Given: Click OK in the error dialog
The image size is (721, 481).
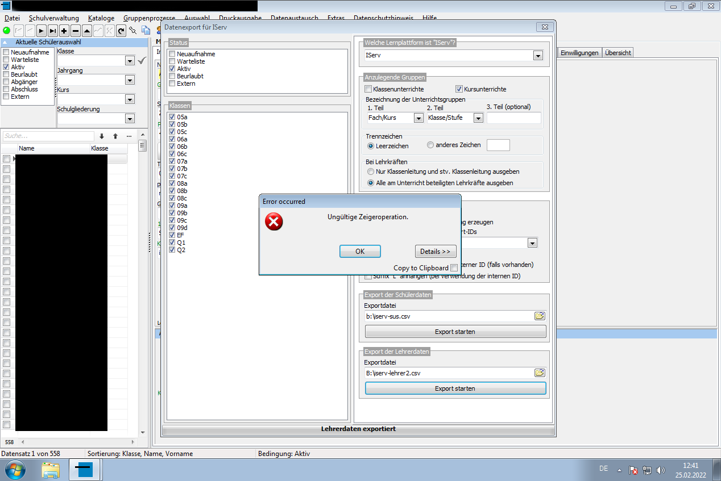Looking at the screenshot, I should 360,251.
